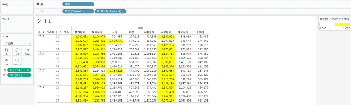Screen dimensions: 351x105
Task: Select the cell with value 51,066
Action: click(x=200, y=37)
